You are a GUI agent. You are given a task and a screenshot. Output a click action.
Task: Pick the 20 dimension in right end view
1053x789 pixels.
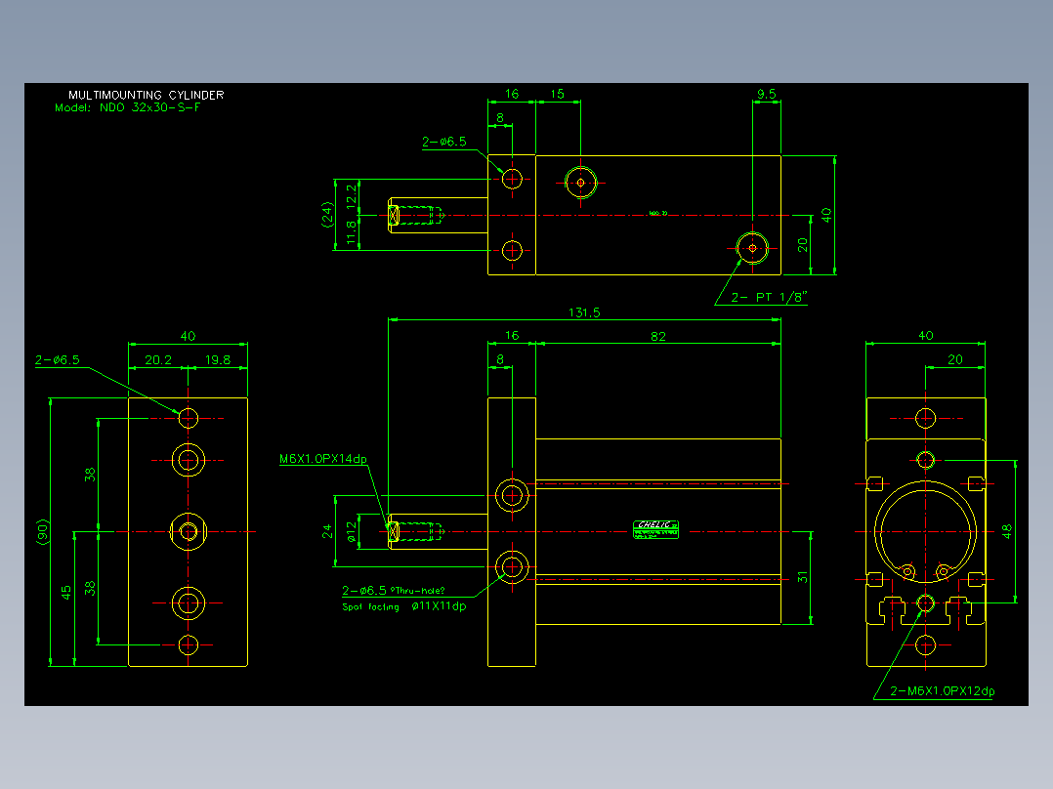(x=955, y=360)
